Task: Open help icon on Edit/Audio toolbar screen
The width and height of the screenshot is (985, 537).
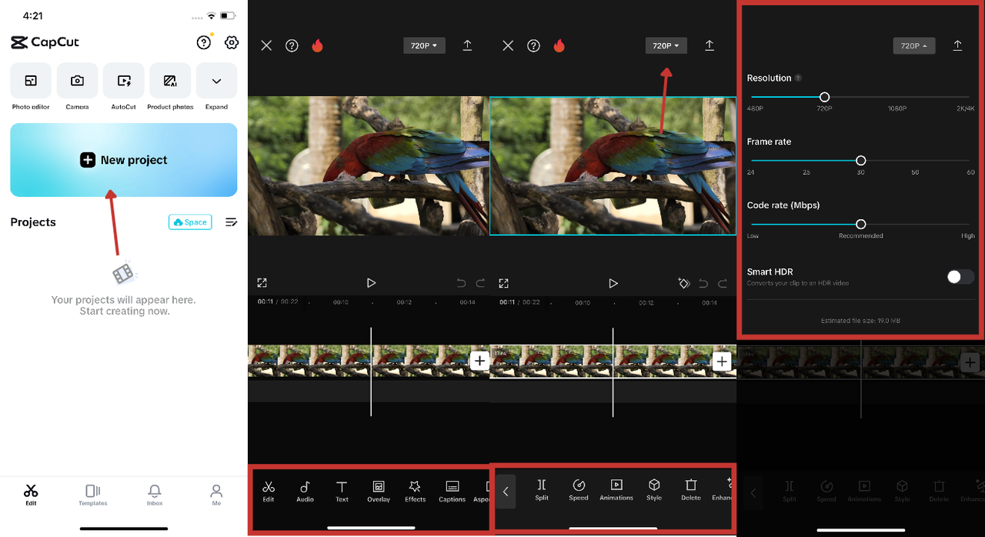Action: [292, 46]
